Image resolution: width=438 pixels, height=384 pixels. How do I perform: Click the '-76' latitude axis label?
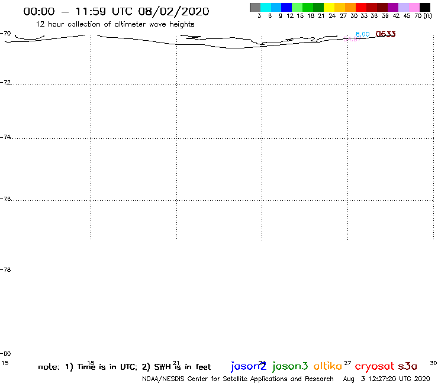pyautogui.click(x=5, y=199)
